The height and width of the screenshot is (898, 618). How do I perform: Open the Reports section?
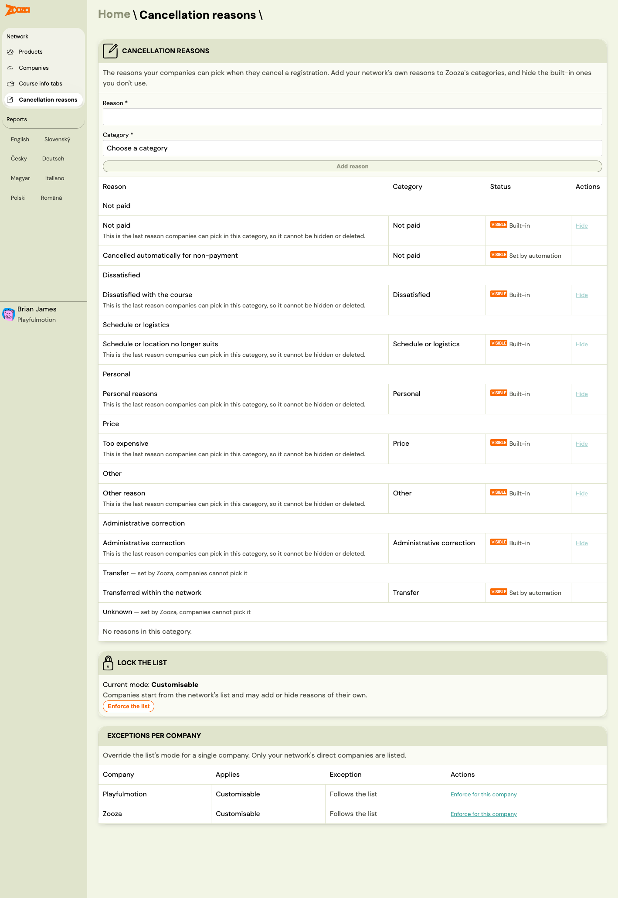click(17, 119)
